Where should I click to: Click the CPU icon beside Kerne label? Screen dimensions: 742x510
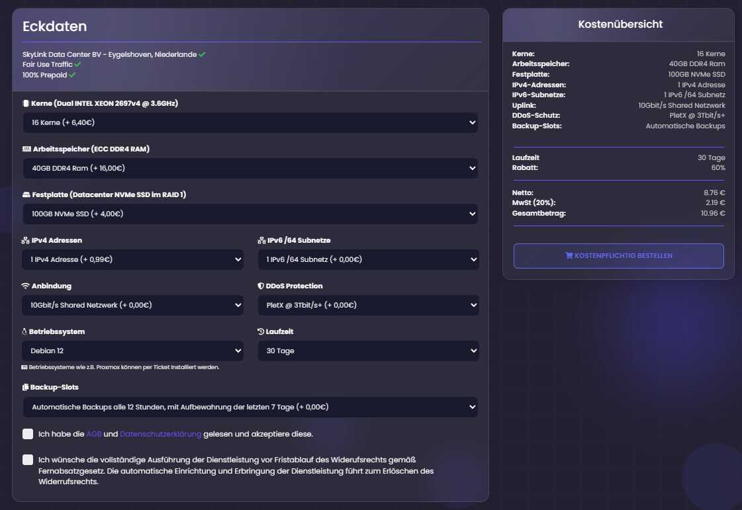click(26, 104)
